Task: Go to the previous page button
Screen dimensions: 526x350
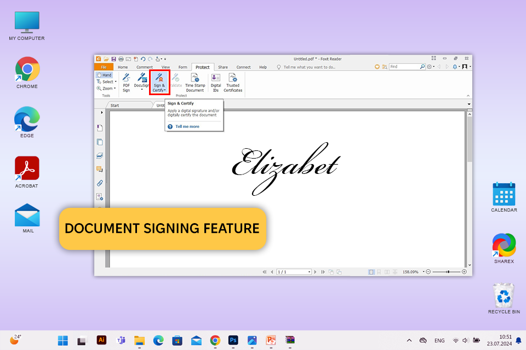Action: (x=272, y=272)
